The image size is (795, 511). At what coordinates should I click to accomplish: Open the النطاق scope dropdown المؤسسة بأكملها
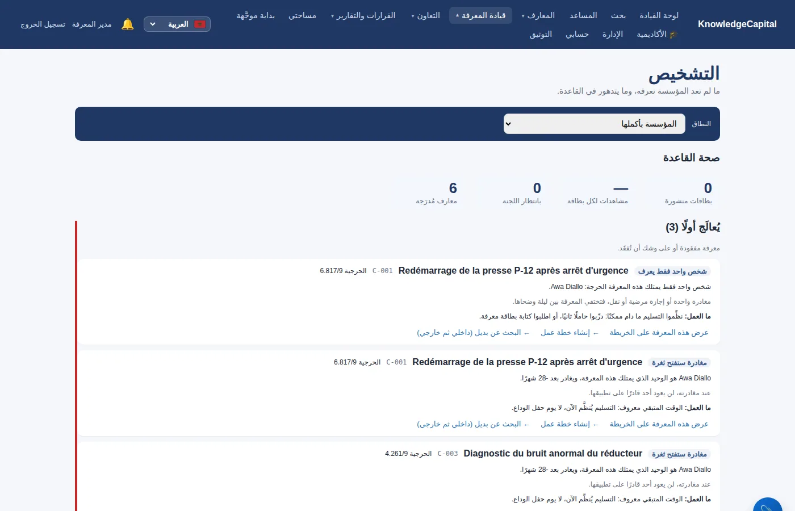[x=594, y=124]
